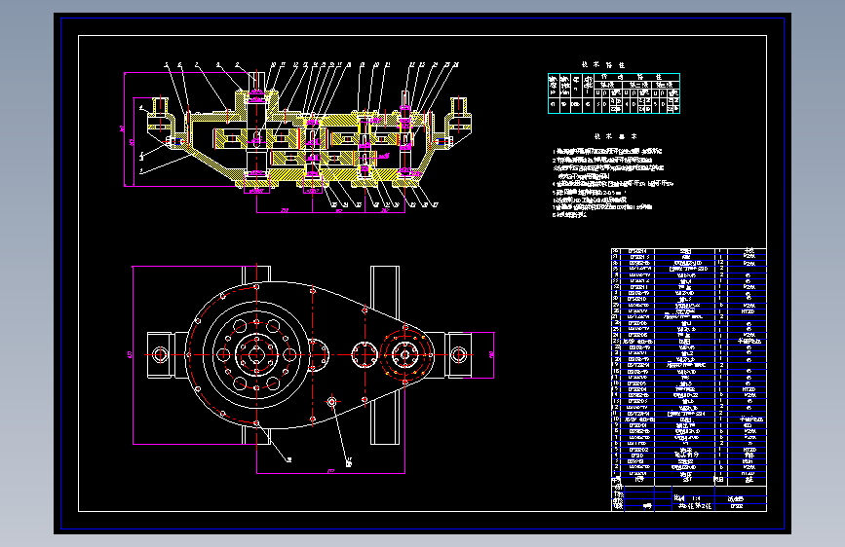
Task: Click item row 1 in the parts list
Action: click(689, 473)
